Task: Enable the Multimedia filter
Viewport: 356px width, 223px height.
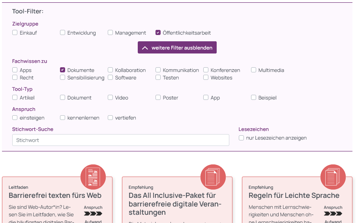Action: 254,70
